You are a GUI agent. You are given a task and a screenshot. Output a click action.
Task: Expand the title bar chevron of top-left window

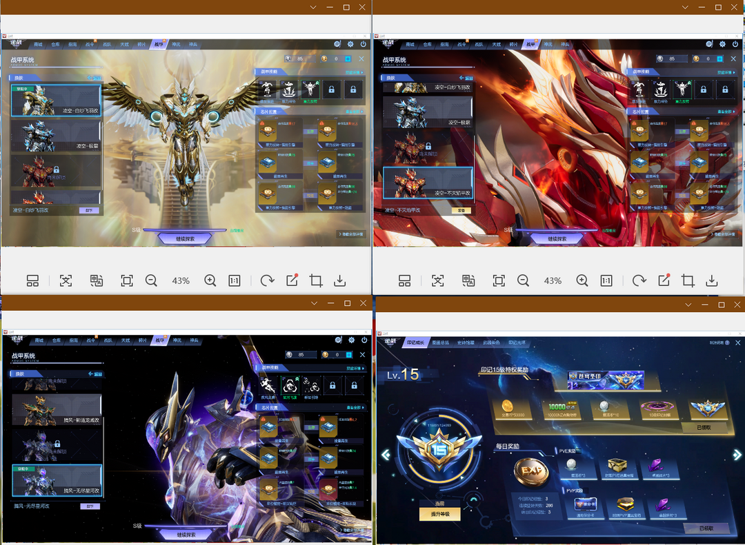tap(313, 7)
